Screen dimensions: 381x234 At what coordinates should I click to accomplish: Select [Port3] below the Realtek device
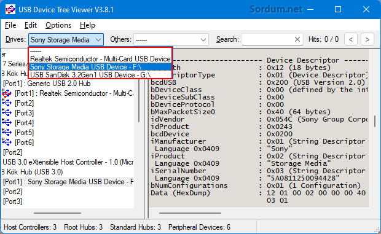[x=25, y=113]
